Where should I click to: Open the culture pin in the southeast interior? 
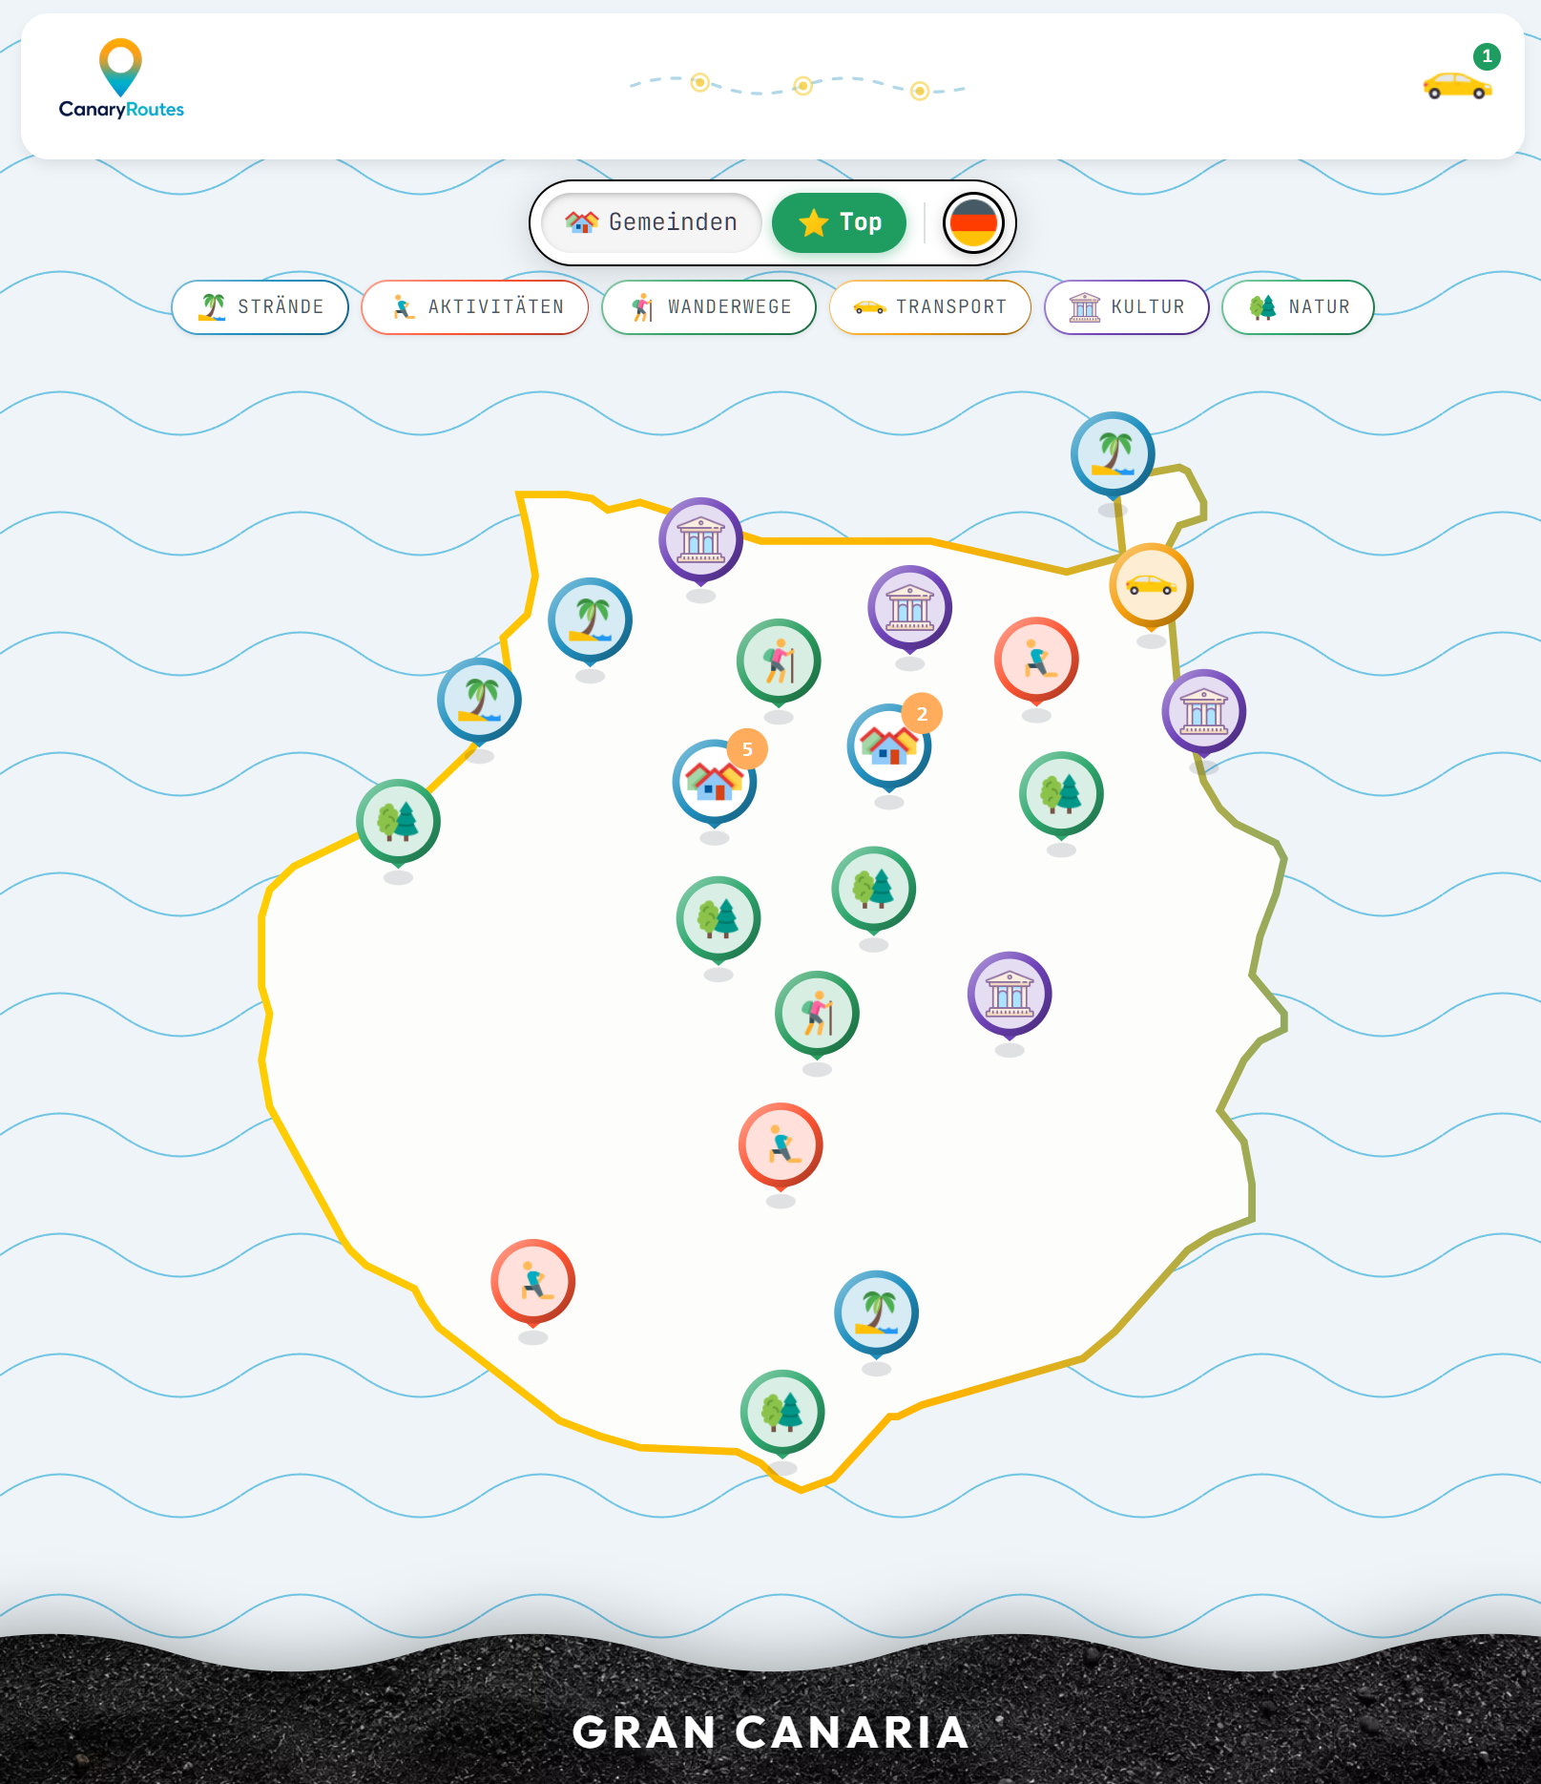pos(1010,995)
